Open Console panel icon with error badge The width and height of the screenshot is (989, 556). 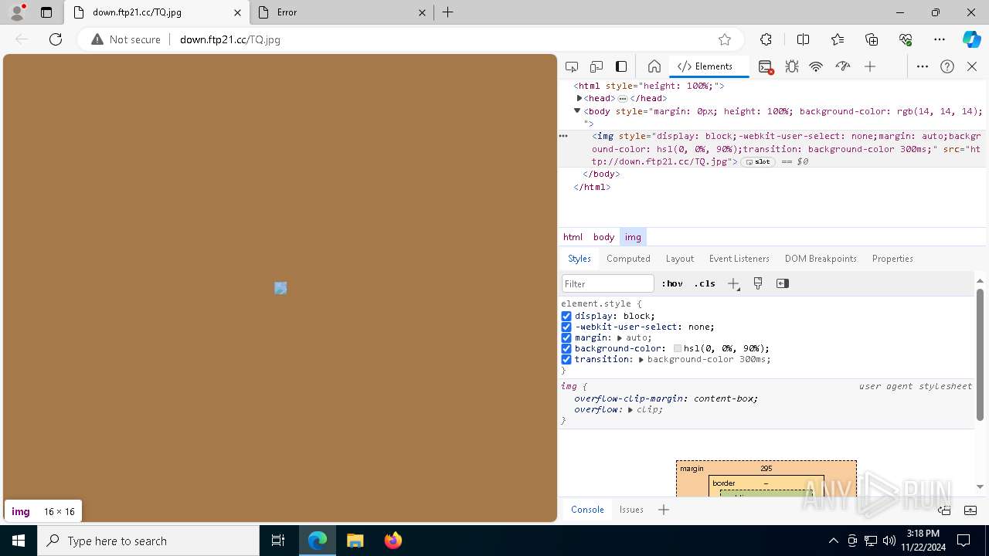point(766,66)
